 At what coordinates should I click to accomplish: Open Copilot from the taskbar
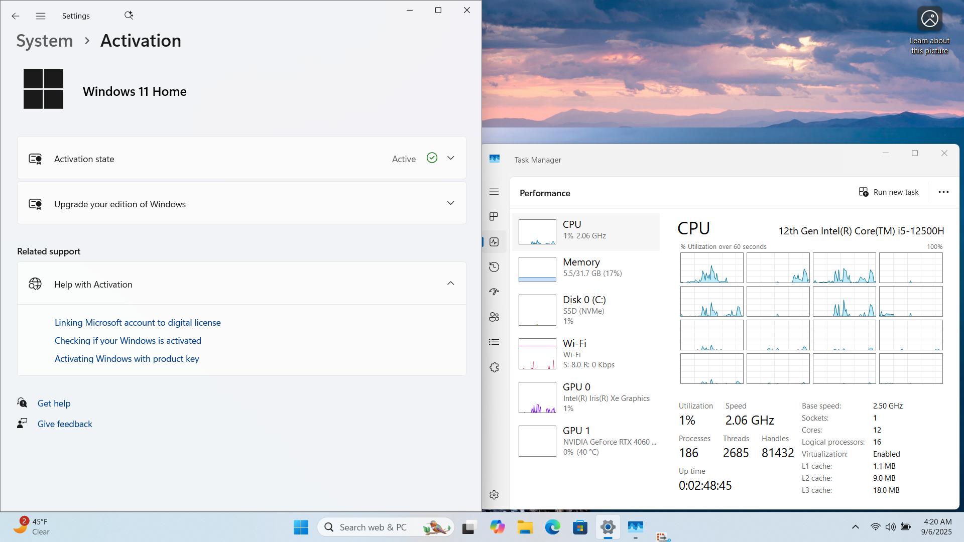[x=497, y=527]
